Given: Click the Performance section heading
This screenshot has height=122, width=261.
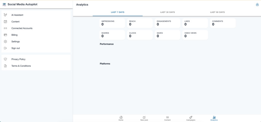Looking at the screenshot, I should (x=107, y=44).
